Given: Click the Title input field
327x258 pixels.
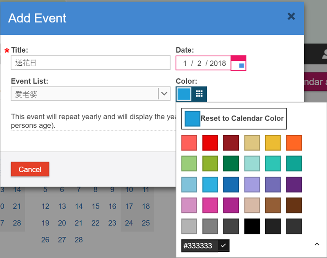Looking at the screenshot, I should (x=91, y=63).
